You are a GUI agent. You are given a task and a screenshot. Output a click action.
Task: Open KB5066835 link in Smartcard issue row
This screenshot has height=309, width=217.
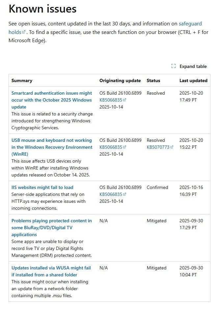pos(111,100)
